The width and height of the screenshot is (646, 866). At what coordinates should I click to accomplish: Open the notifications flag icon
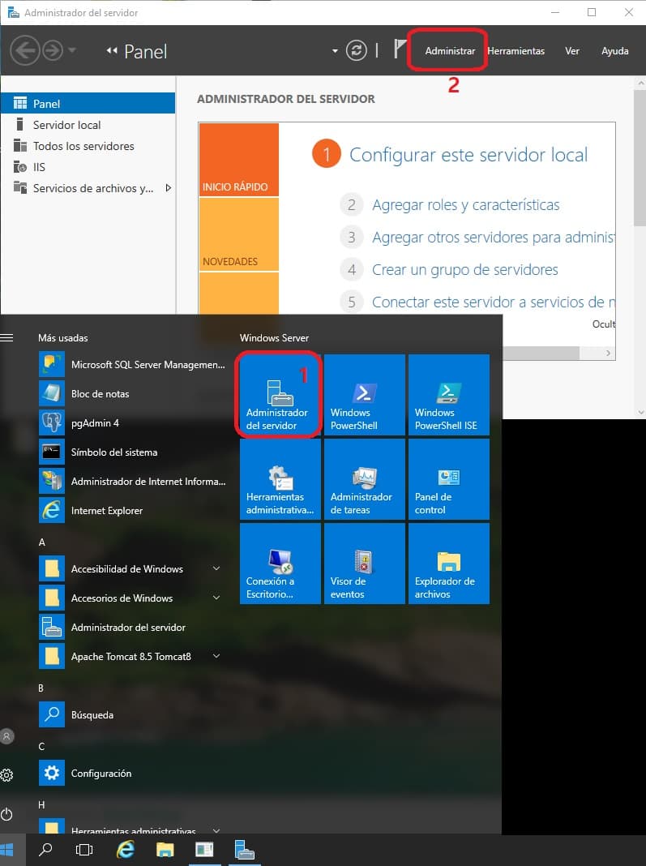(x=400, y=49)
